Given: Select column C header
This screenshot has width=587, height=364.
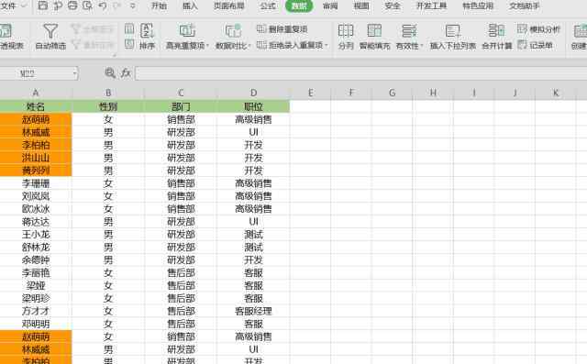Looking at the screenshot, I should 181,93.
